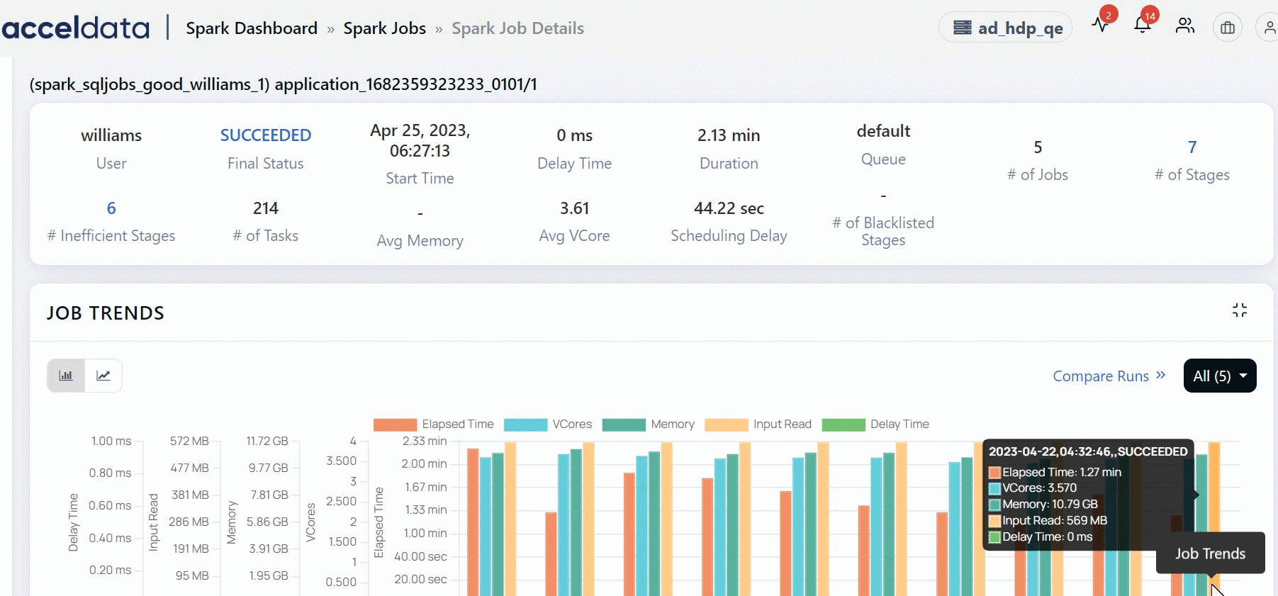Click the 7 stages count link
Viewport: 1278px width, 596px height.
[1192, 147]
